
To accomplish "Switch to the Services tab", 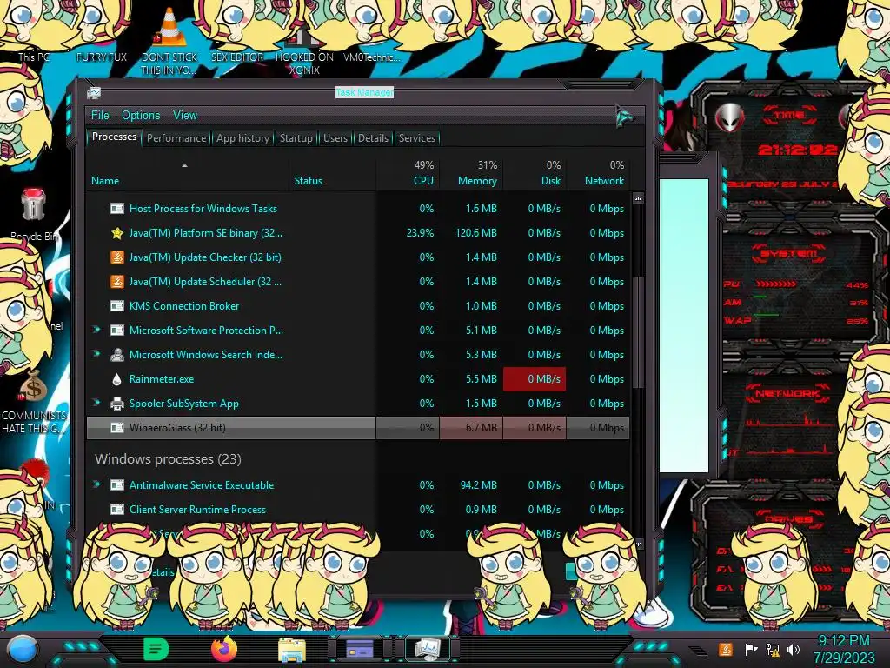I will [x=416, y=138].
